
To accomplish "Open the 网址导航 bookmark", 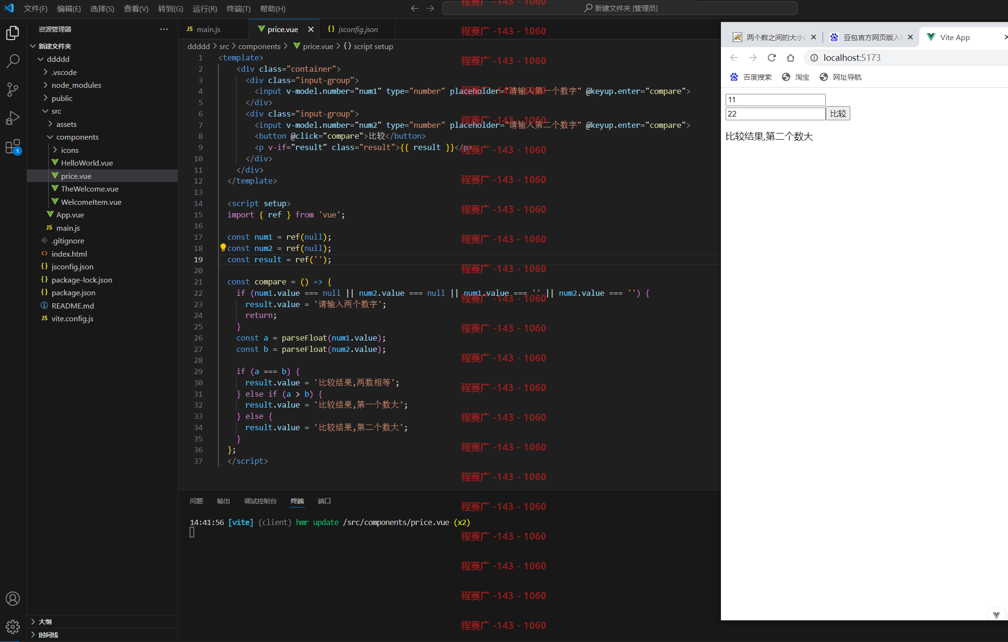I will (840, 77).
